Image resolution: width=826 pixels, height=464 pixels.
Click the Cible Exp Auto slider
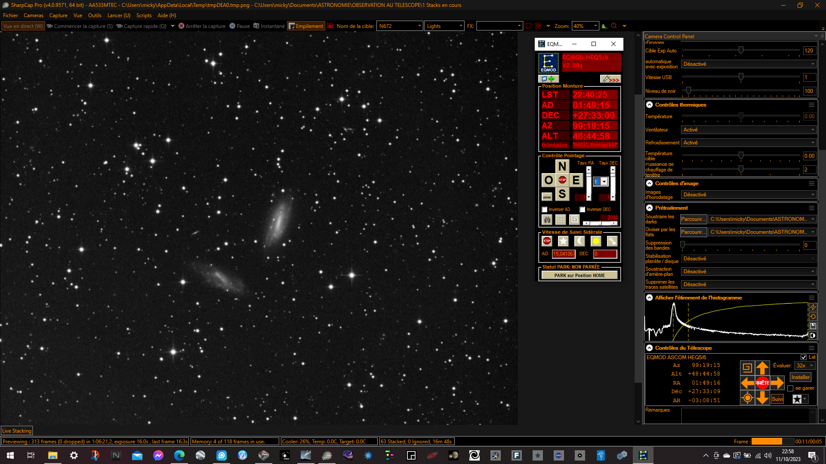tap(741, 51)
